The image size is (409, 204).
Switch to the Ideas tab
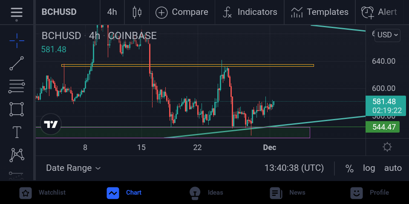click(206, 193)
